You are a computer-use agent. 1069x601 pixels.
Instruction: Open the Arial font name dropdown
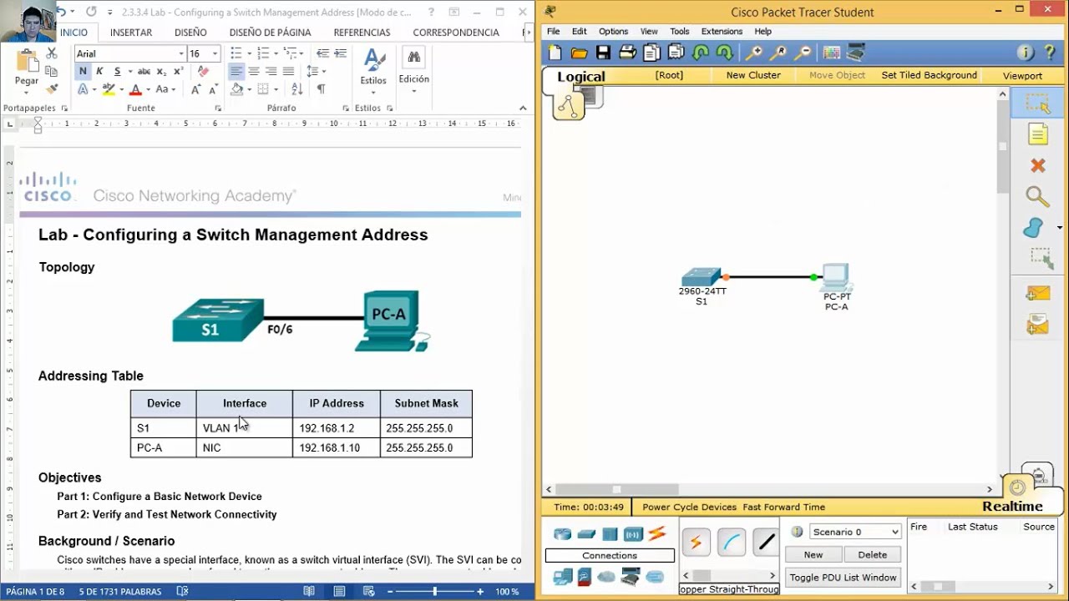point(180,53)
